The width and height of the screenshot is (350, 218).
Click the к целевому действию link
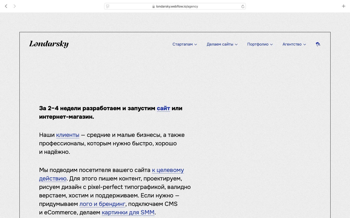(x=168, y=170)
